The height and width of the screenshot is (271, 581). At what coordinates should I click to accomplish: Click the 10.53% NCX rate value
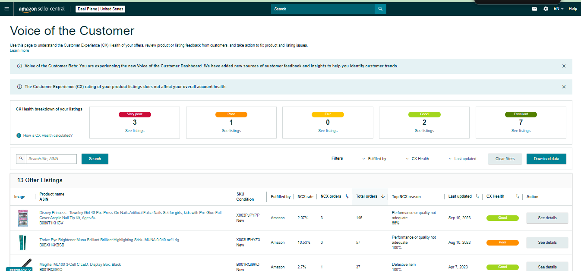pos(304,243)
